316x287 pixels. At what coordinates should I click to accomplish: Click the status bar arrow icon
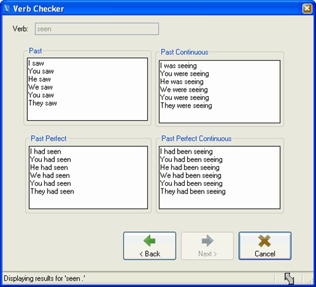[x=289, y=278]
